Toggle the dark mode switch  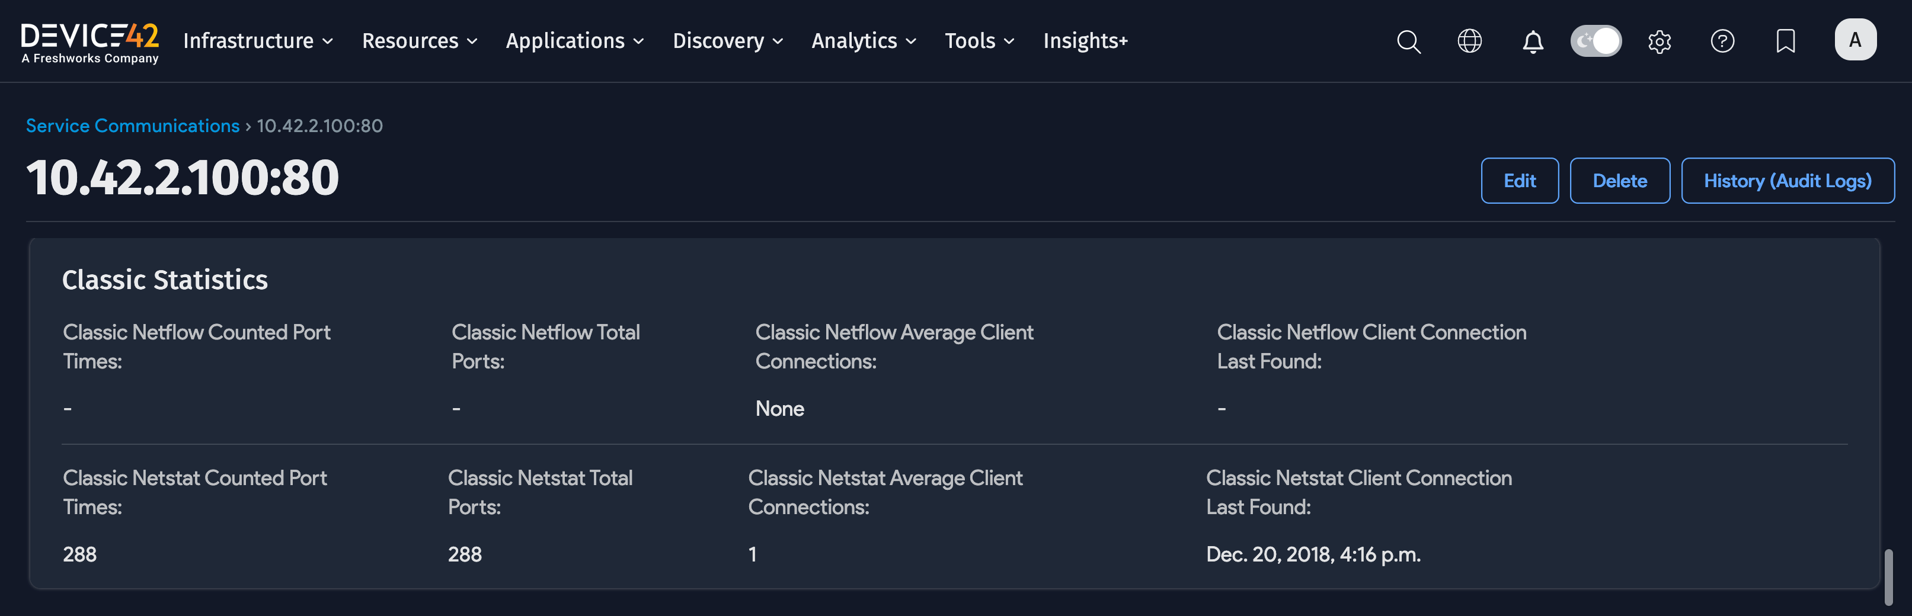1596,41
